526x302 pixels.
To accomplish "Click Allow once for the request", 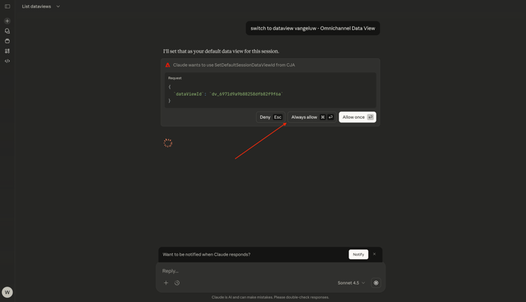I will [x=357, y=117].
